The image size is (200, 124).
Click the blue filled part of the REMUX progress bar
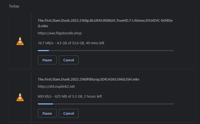43,51
